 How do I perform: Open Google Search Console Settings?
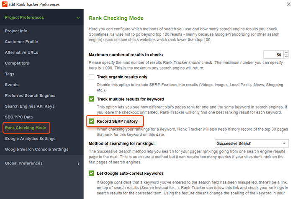pos(36,150)
